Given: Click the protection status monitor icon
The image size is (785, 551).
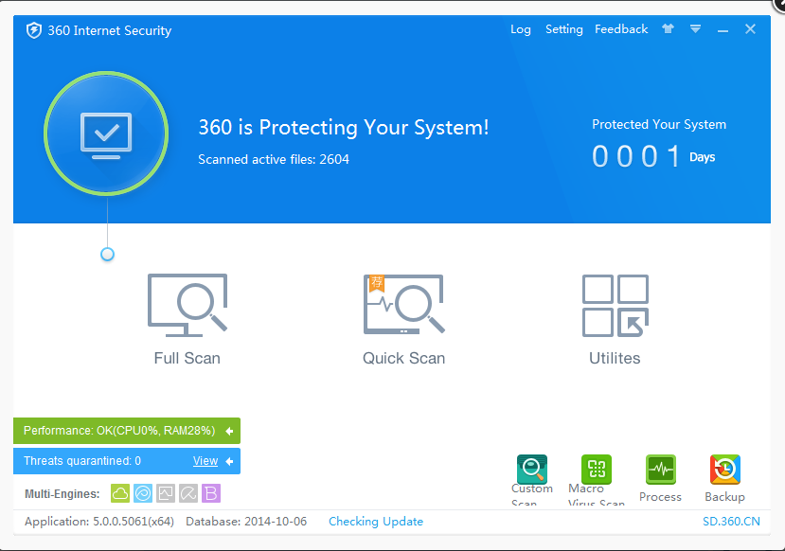Looking at the screenshot, I should pyautogui.click(x=106, y=133).
